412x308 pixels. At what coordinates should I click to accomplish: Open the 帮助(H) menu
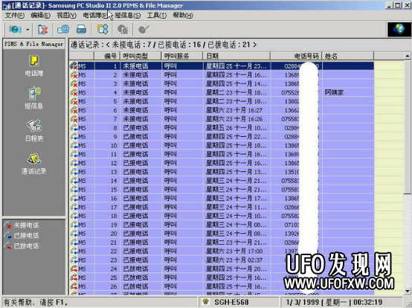click(183, 16)
